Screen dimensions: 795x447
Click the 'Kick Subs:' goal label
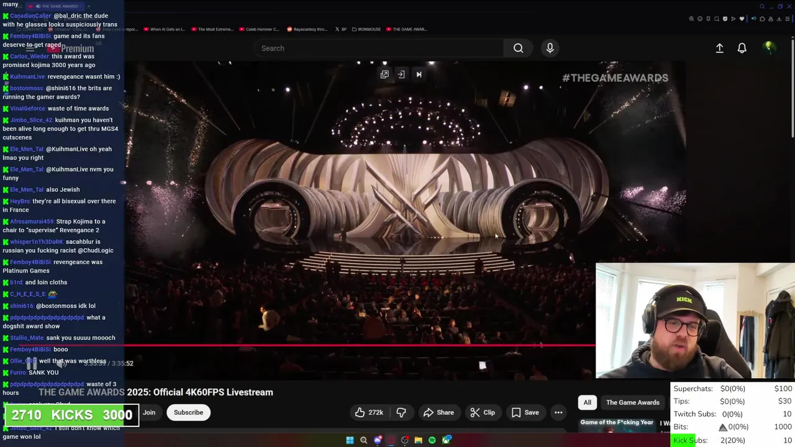click(x=690, y=440)
